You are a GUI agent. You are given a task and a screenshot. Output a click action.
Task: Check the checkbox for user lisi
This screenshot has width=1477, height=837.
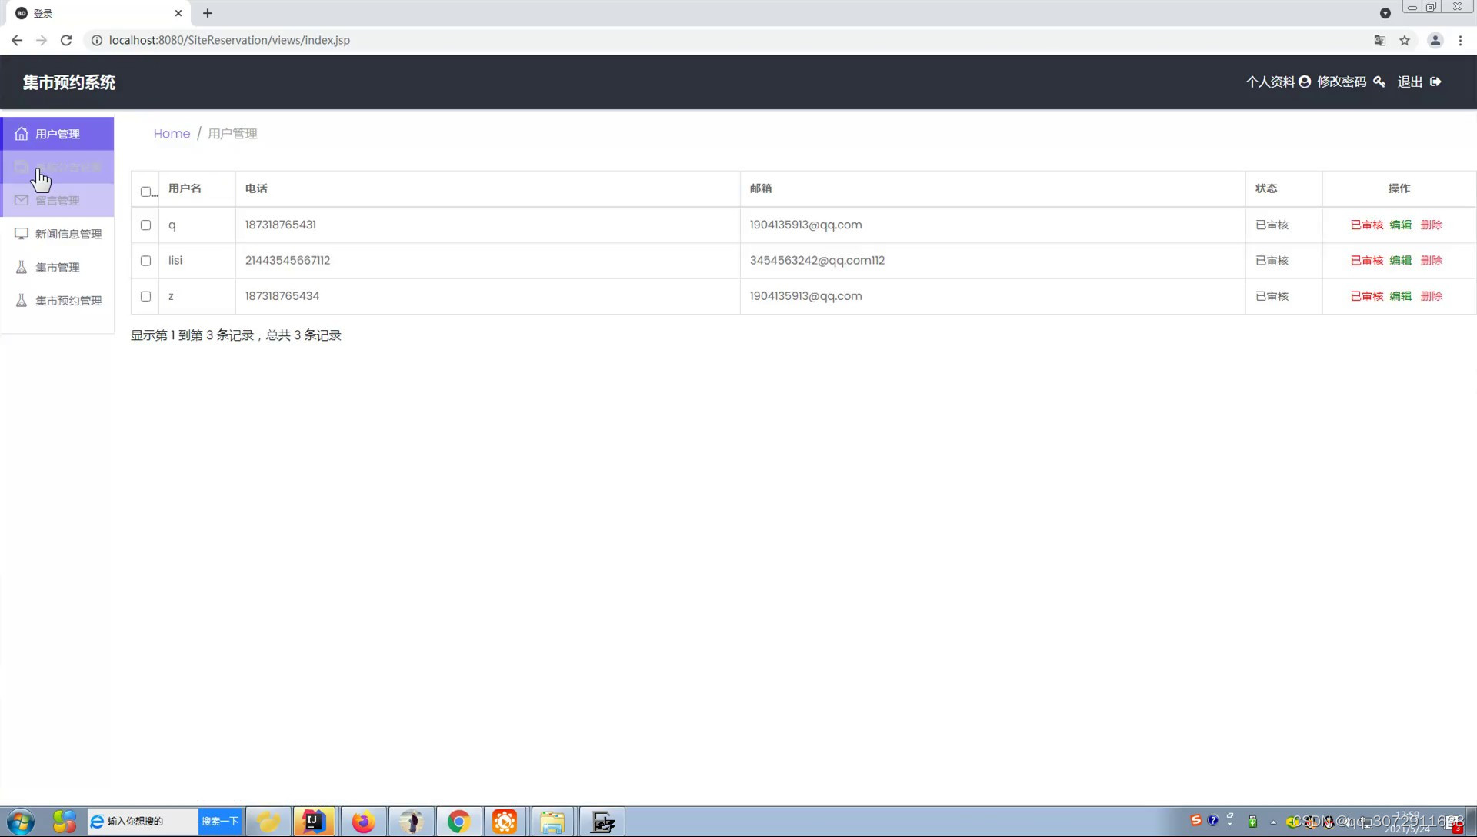[145, 261]
